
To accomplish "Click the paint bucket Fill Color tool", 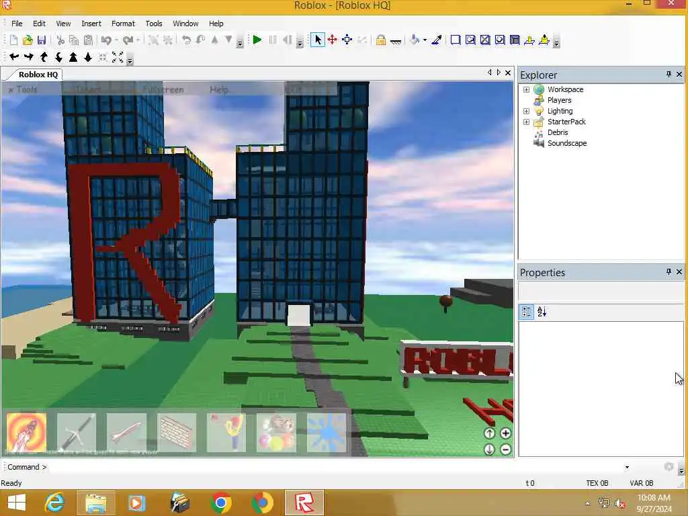I will pyautogui.click(x=415, y=40).
